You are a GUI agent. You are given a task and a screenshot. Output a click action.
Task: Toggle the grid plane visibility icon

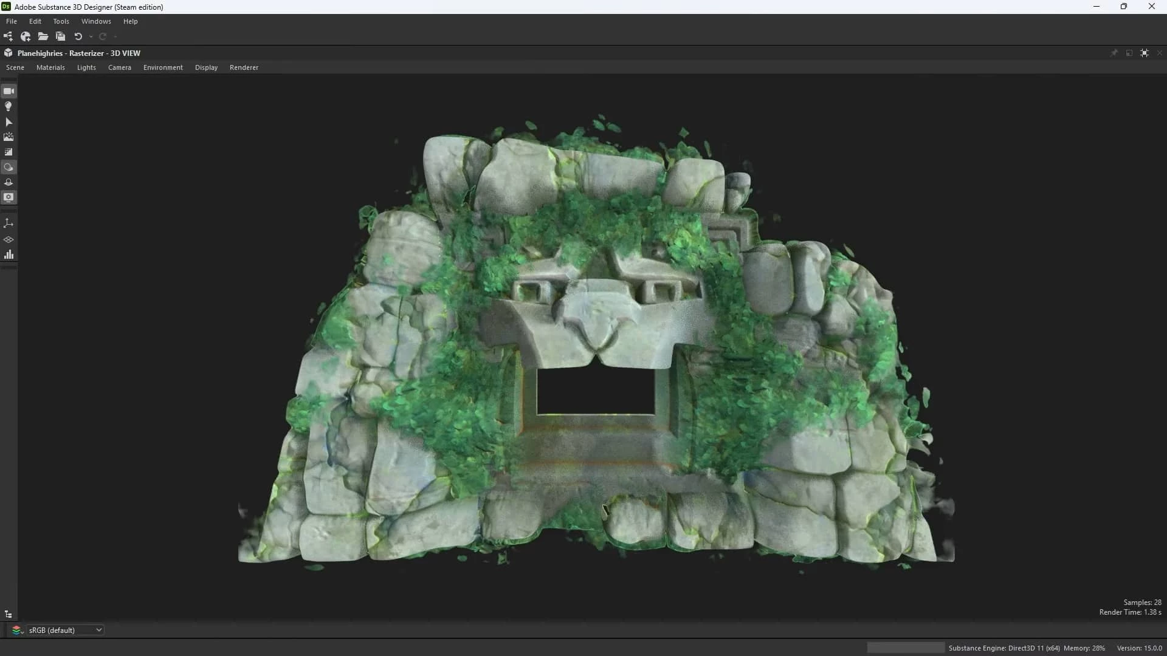coord(9,239)
